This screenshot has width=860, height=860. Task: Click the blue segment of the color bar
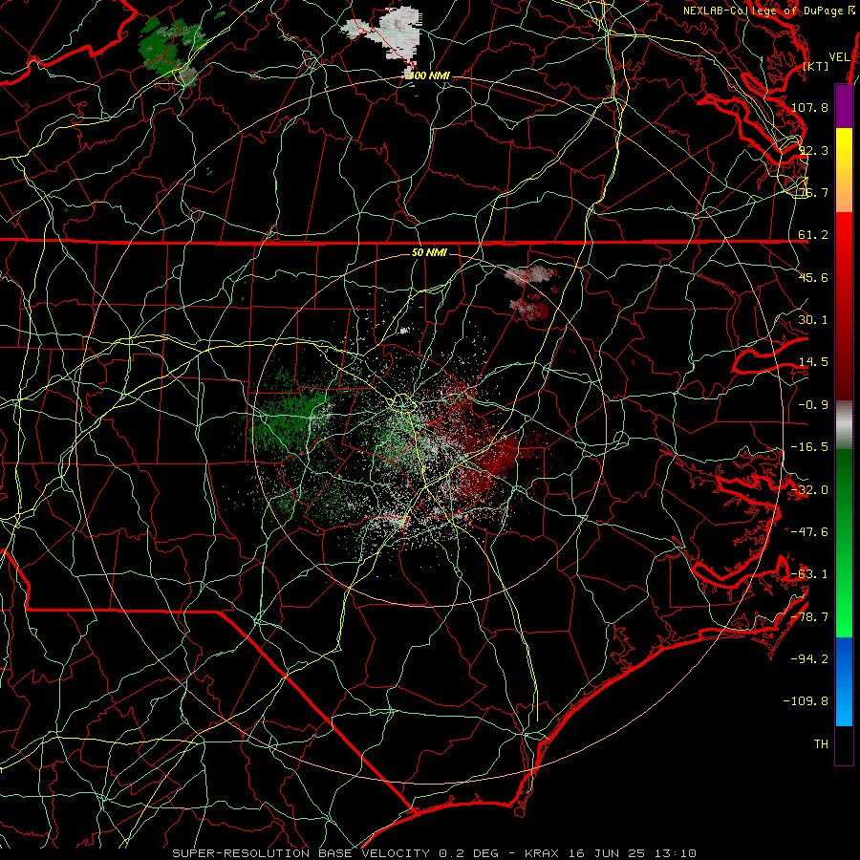844,681
